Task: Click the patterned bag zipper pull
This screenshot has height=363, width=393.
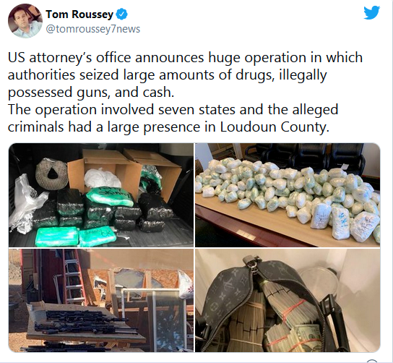Action: point(252,264)
